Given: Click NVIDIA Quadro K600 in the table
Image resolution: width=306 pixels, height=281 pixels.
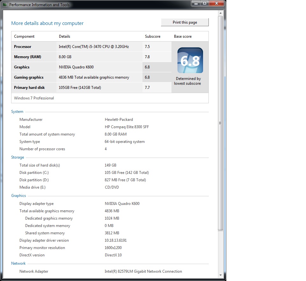Looking at the screenshot, I should [x=76, y=67].
